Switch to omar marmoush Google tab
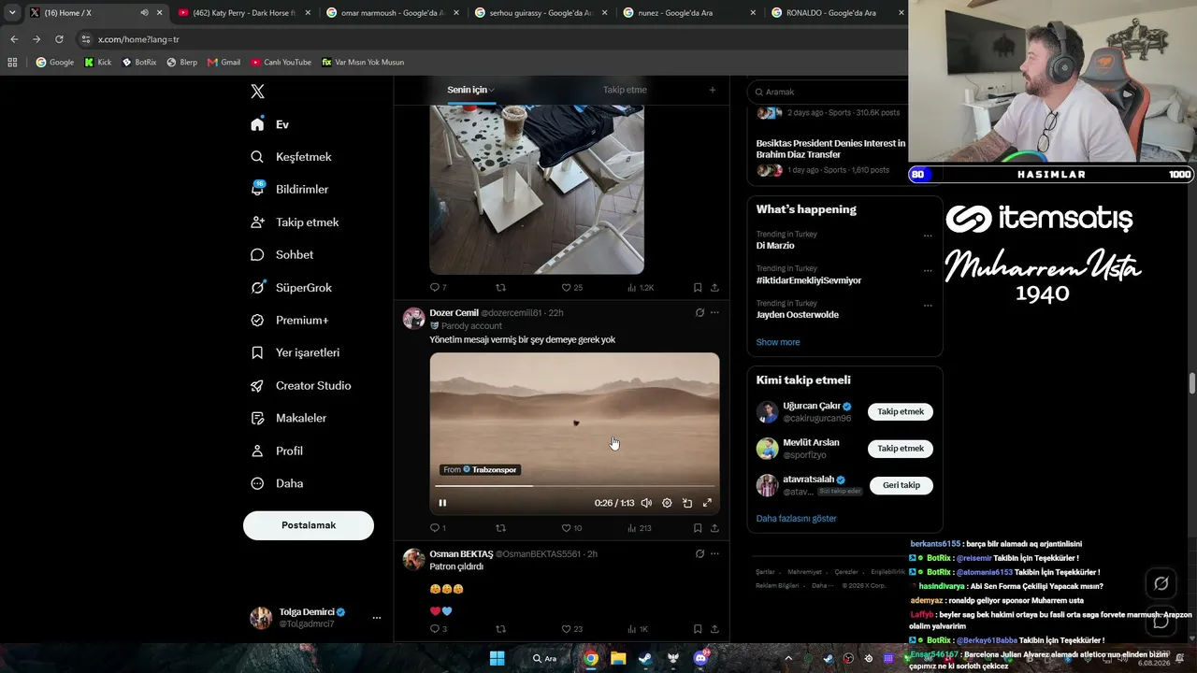This screenshot has width=1197, height=673. pos(392,13)
